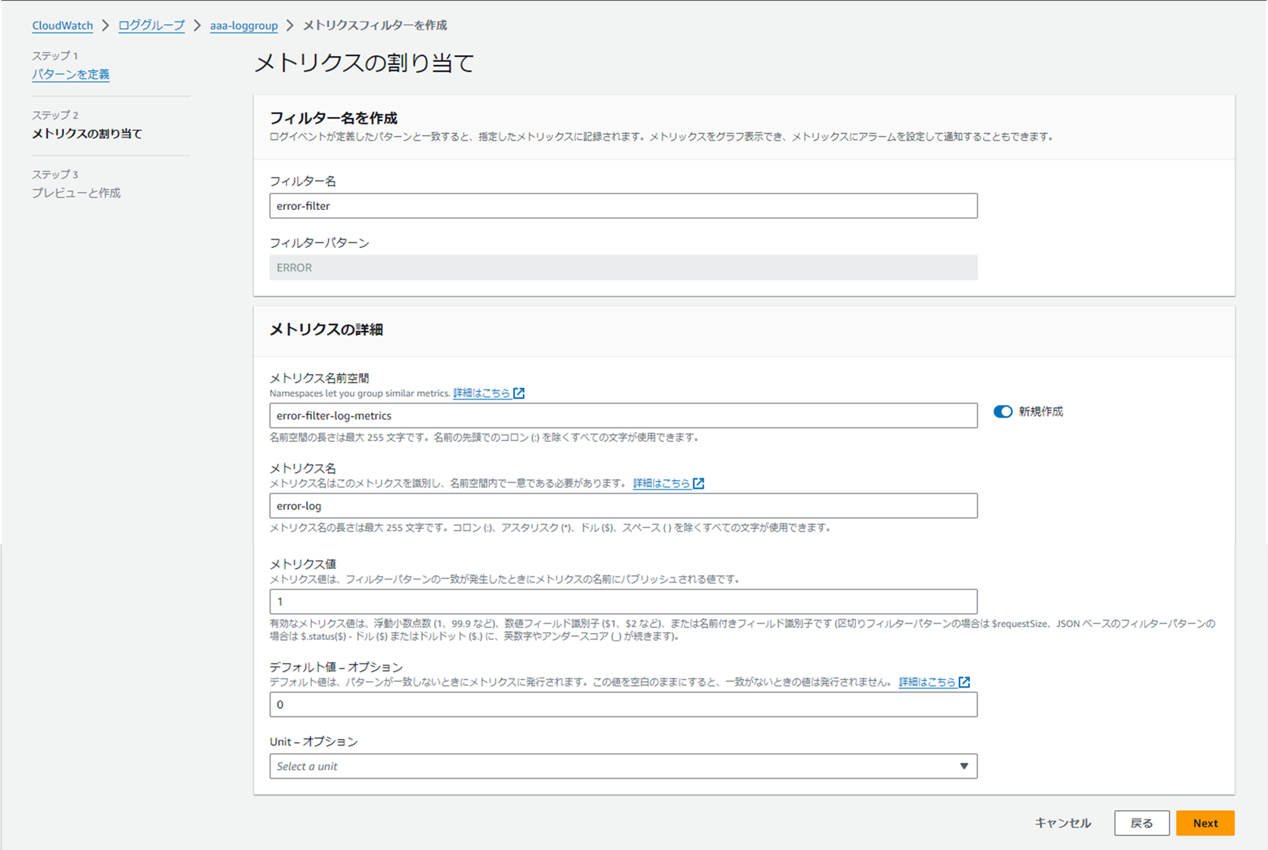Screen dimensions: 1268x850
Task: Open 詳細はこちら link for デフォルト値
Action: [927, 682]
